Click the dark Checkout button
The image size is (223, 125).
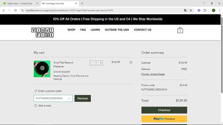[x=164, y=110]
